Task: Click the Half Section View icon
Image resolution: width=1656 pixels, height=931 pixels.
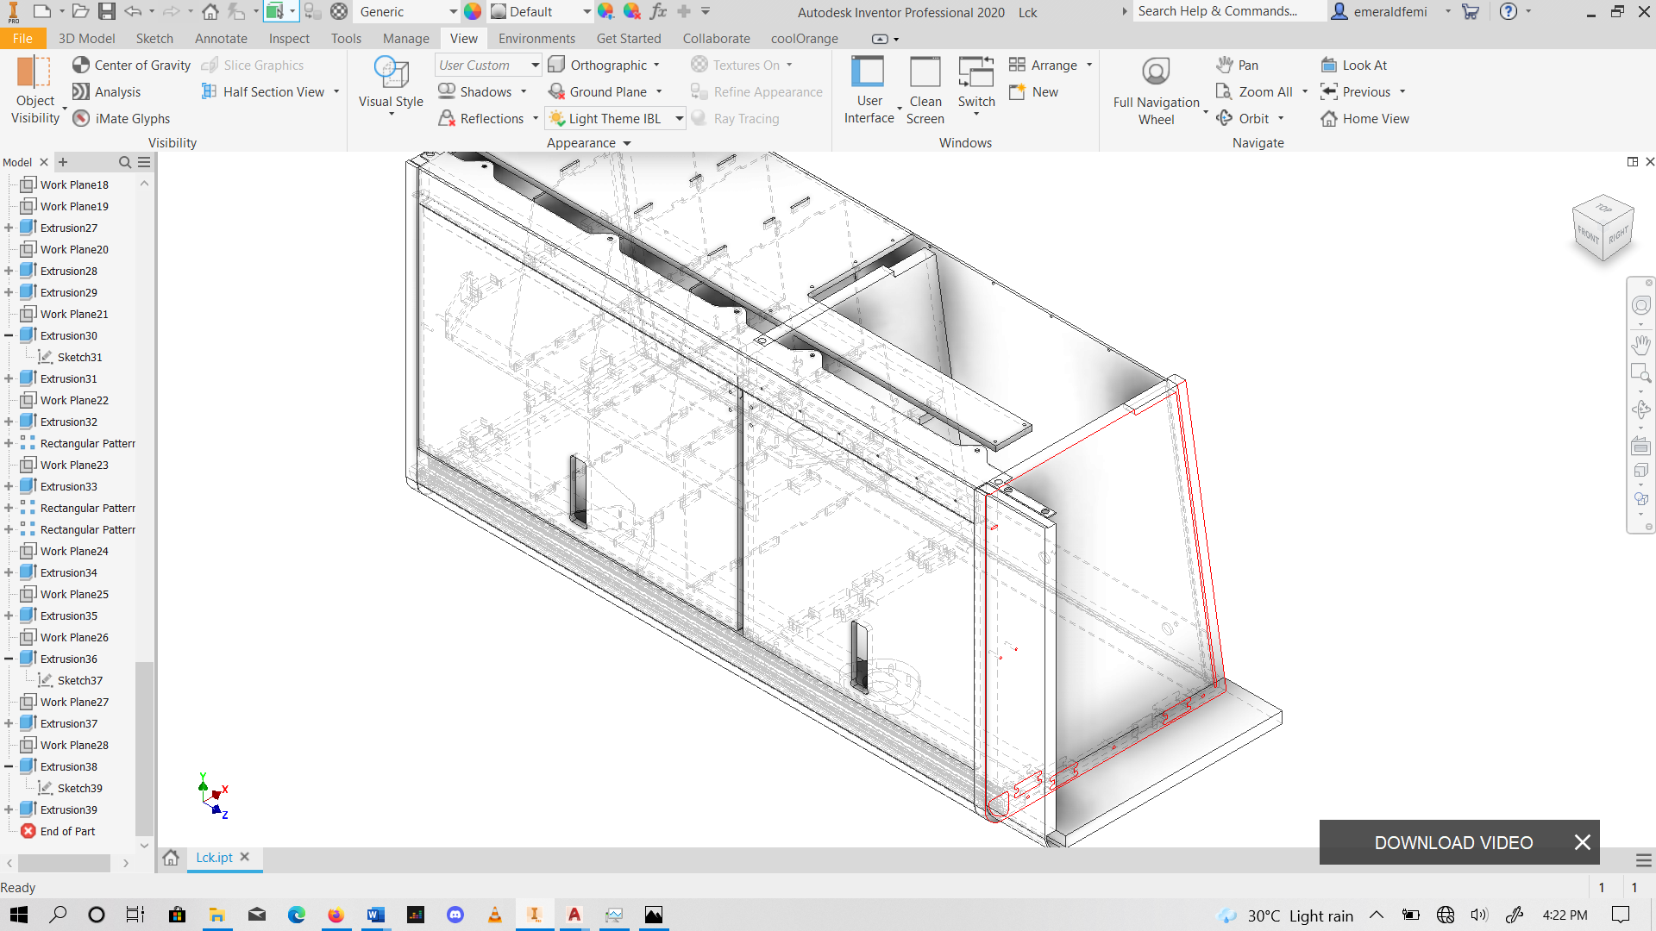Action: [209, 92]
